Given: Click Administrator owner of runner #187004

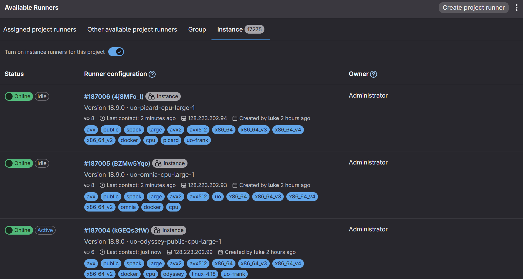Looking at the screenshot, I should click(368, 229).
